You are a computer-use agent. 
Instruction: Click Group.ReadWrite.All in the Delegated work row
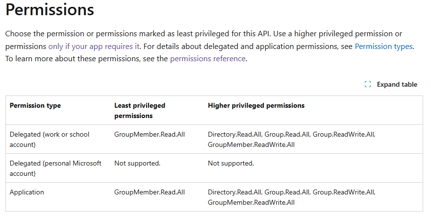pos(344,134)
